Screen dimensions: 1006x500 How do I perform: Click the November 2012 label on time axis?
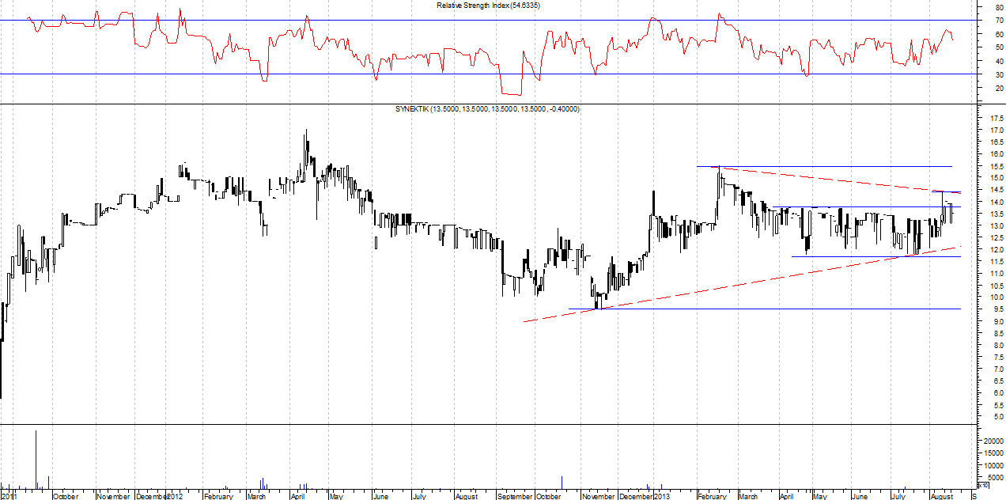[598, 496]
